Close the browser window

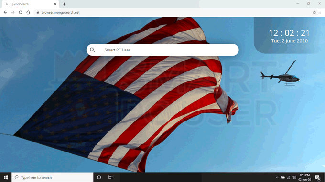(x=319, y=3)
